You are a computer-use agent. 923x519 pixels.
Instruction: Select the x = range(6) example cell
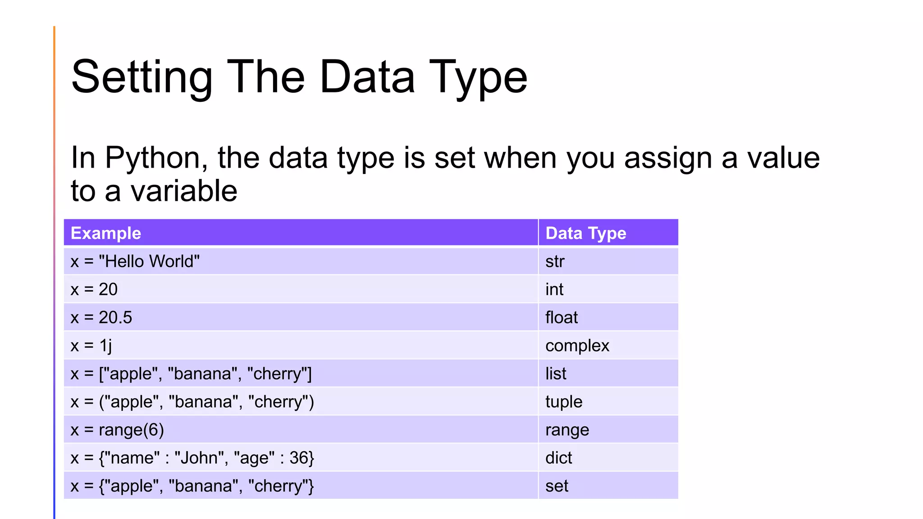(301, 429)
